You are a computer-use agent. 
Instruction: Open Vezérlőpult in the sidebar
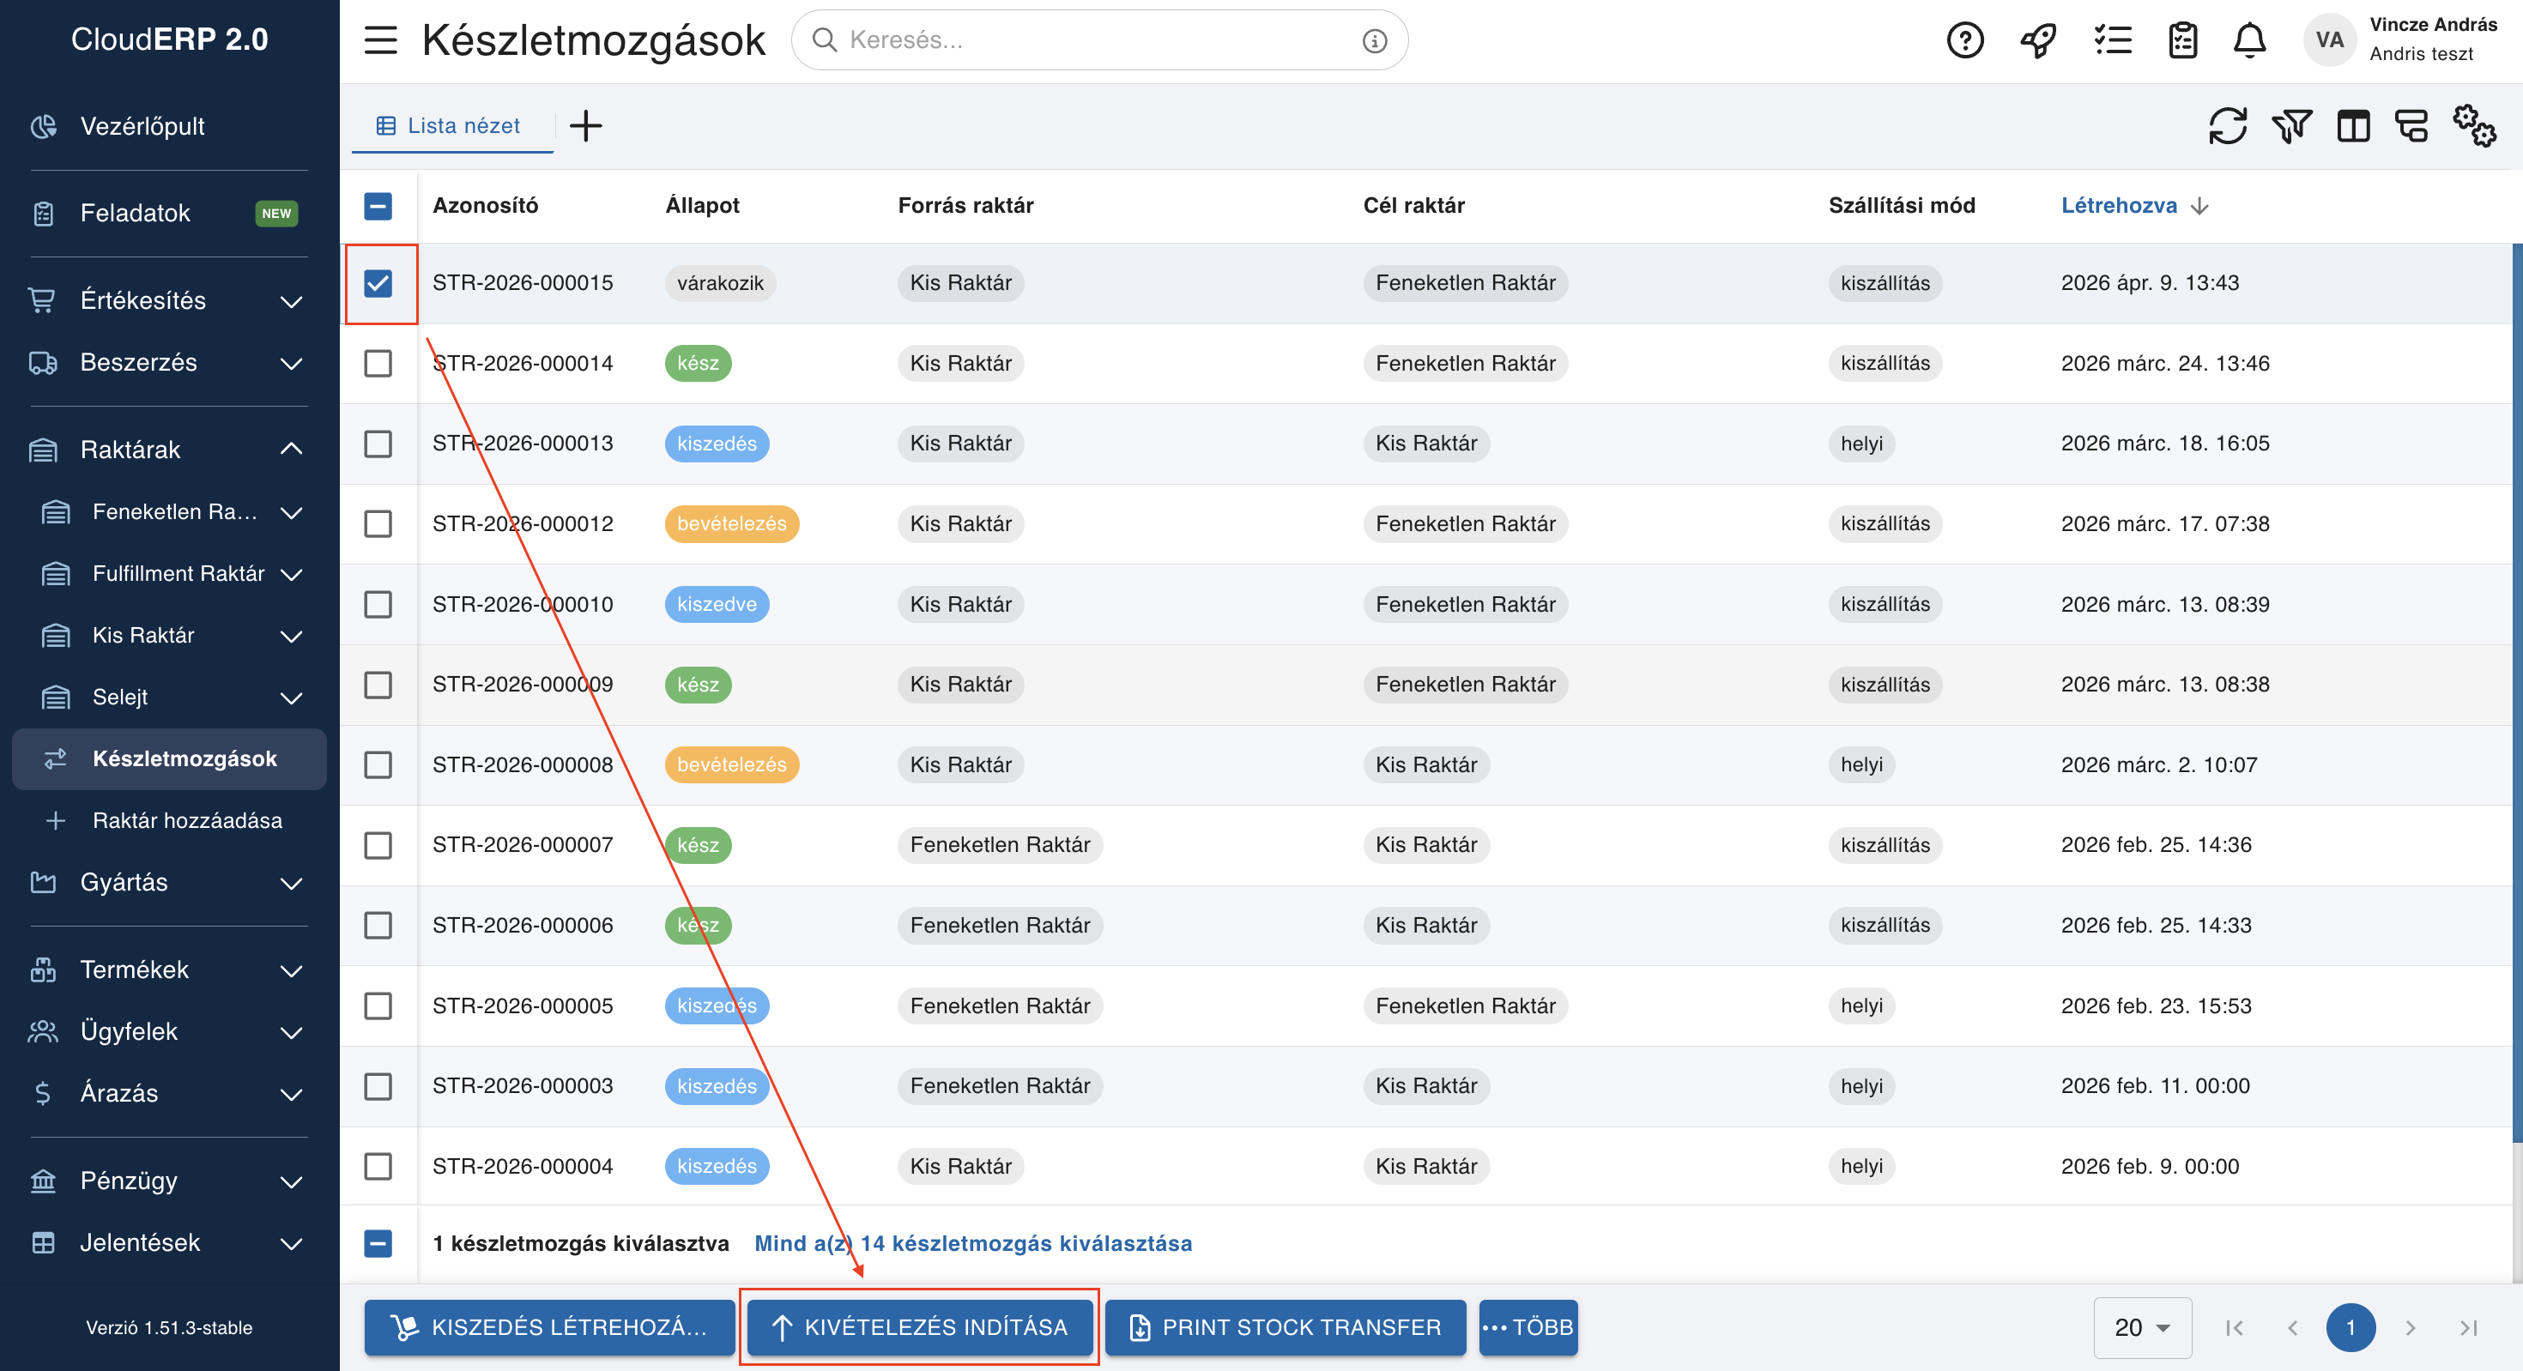[142, 126]
